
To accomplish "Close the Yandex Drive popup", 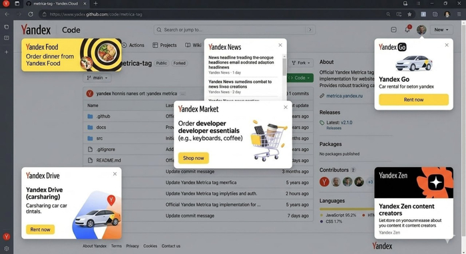I will pos(115,174).
